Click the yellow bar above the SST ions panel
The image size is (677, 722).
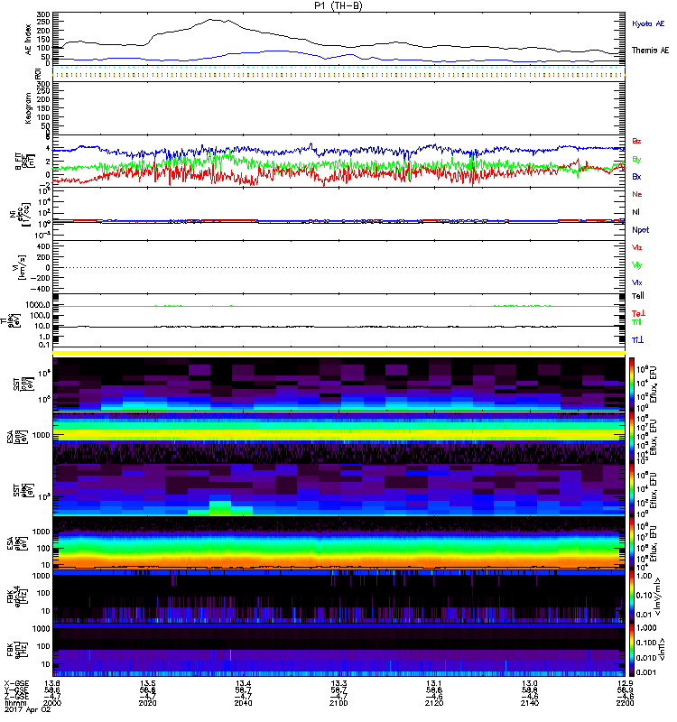338,353
